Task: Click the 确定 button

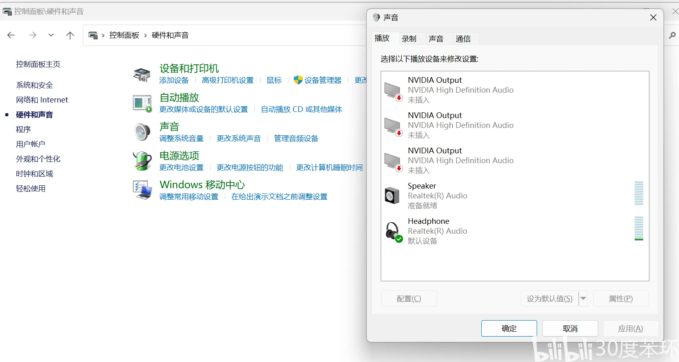Action: pos(509,328)
